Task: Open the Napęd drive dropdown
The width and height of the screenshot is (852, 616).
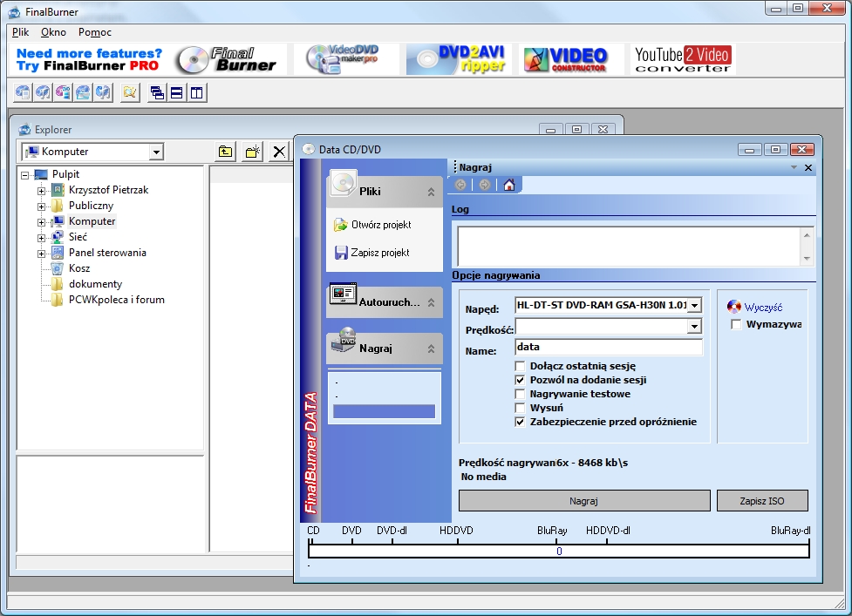Action: [x=694, y=305]
